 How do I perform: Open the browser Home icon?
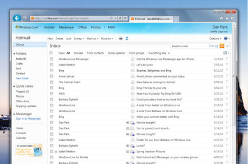[221, 18]
